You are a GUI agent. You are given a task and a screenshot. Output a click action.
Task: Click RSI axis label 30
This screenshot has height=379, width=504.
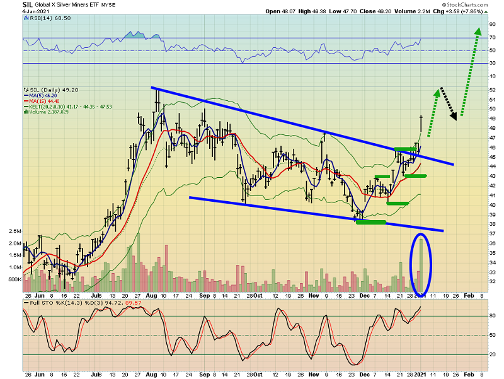(x=492, y=64)
